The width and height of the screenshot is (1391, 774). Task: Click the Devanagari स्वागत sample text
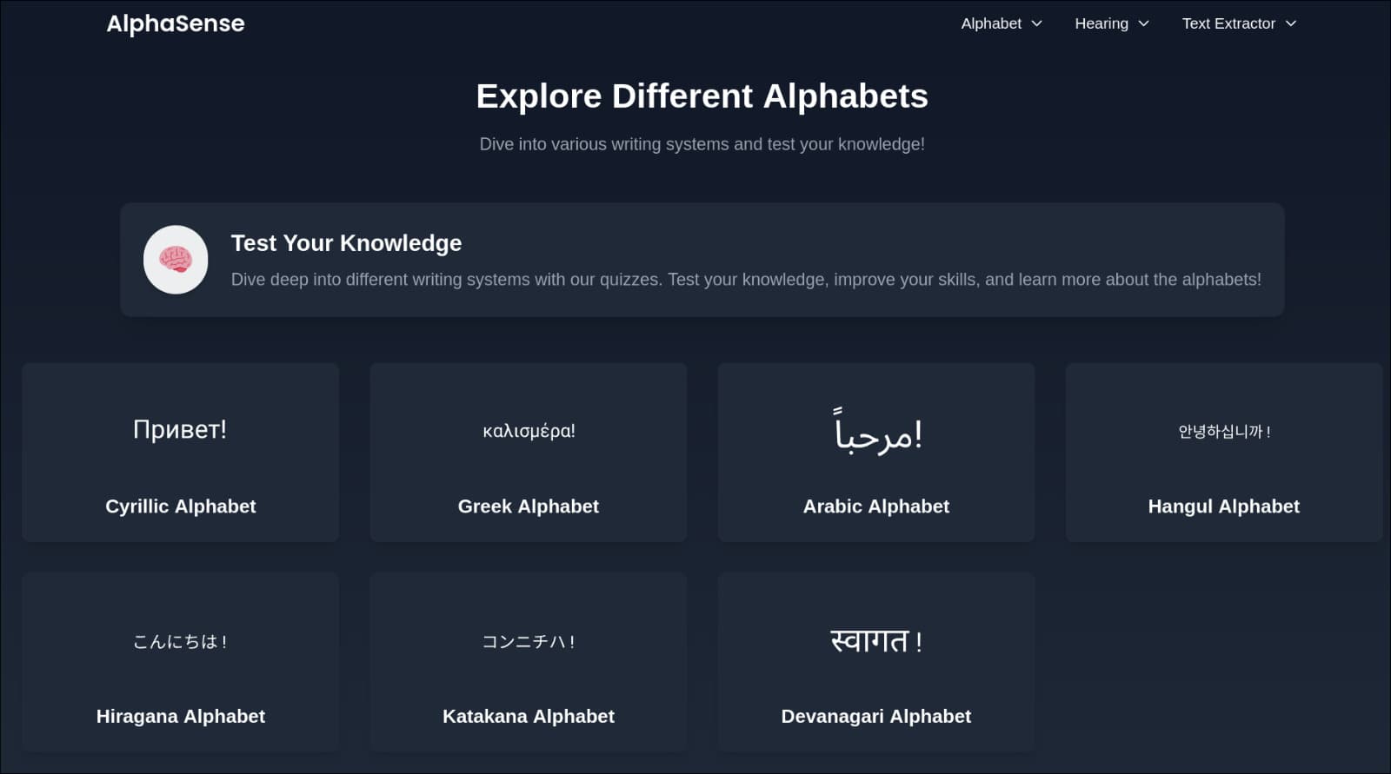tap(876, 641)
